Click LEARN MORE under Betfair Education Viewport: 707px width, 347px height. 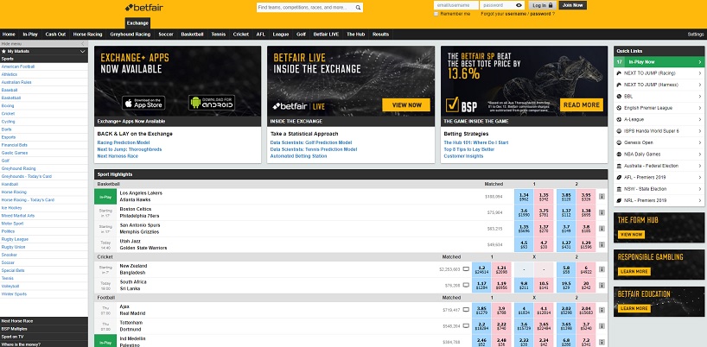[634, 308]
